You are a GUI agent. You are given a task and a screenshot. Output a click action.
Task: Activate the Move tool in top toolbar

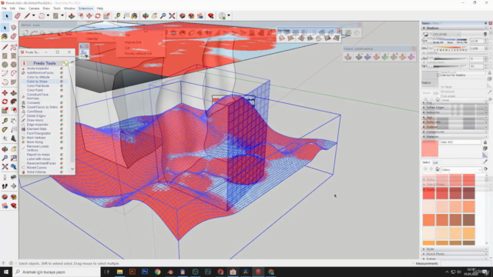pyautogui.click(x=89, y=15)
